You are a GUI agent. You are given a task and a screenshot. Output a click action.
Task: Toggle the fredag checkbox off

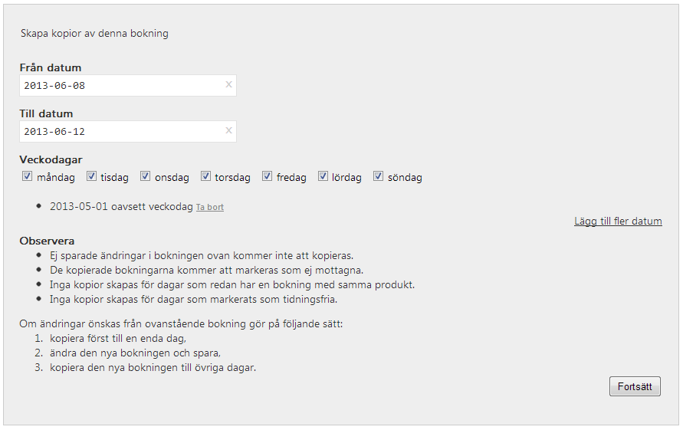(x=267, y=176)
